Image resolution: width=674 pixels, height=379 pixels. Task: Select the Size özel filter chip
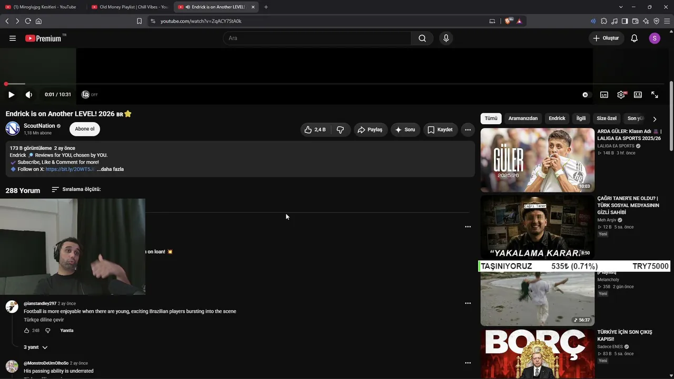click(x=607, y=118)
